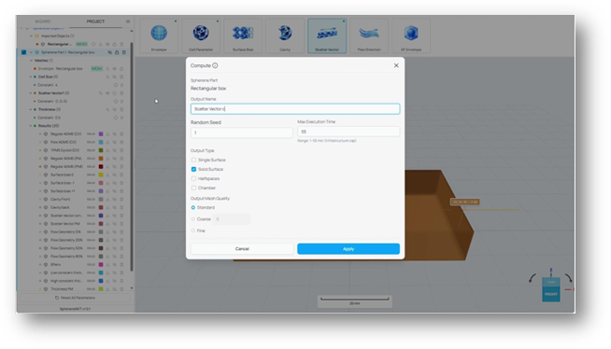The width and height of the screenshot is (611, 349).
Task: Toggle eye icon in Project panel header
Action: (x=128, y=21)
